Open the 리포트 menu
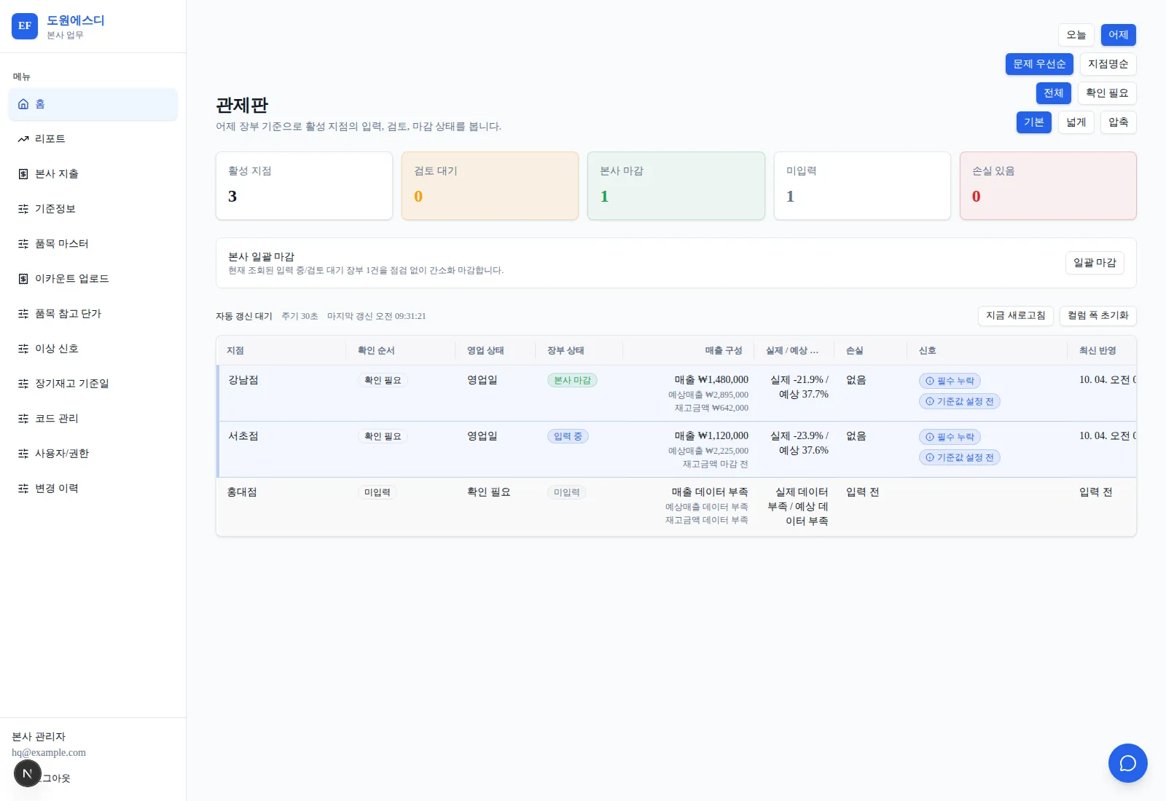The image size is (1166, 801). 93,139
